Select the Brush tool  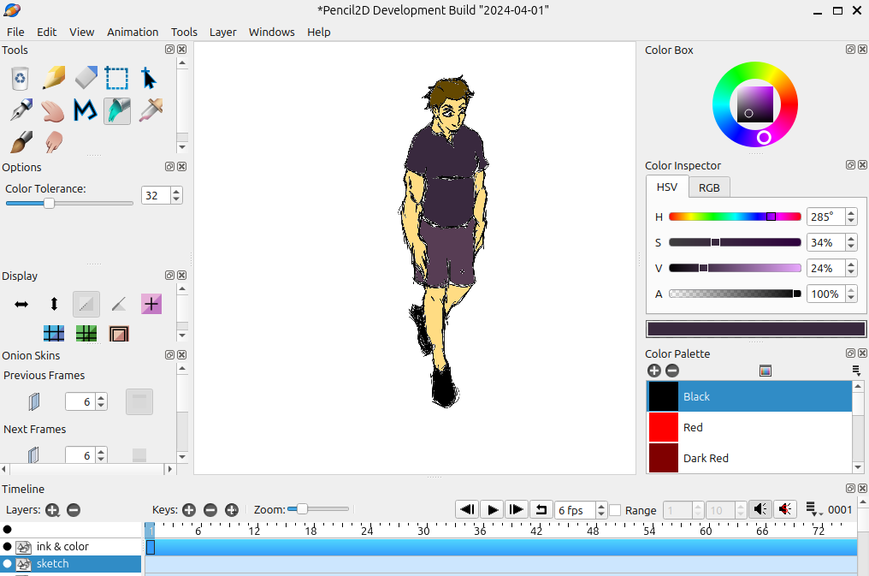[21, 142]
